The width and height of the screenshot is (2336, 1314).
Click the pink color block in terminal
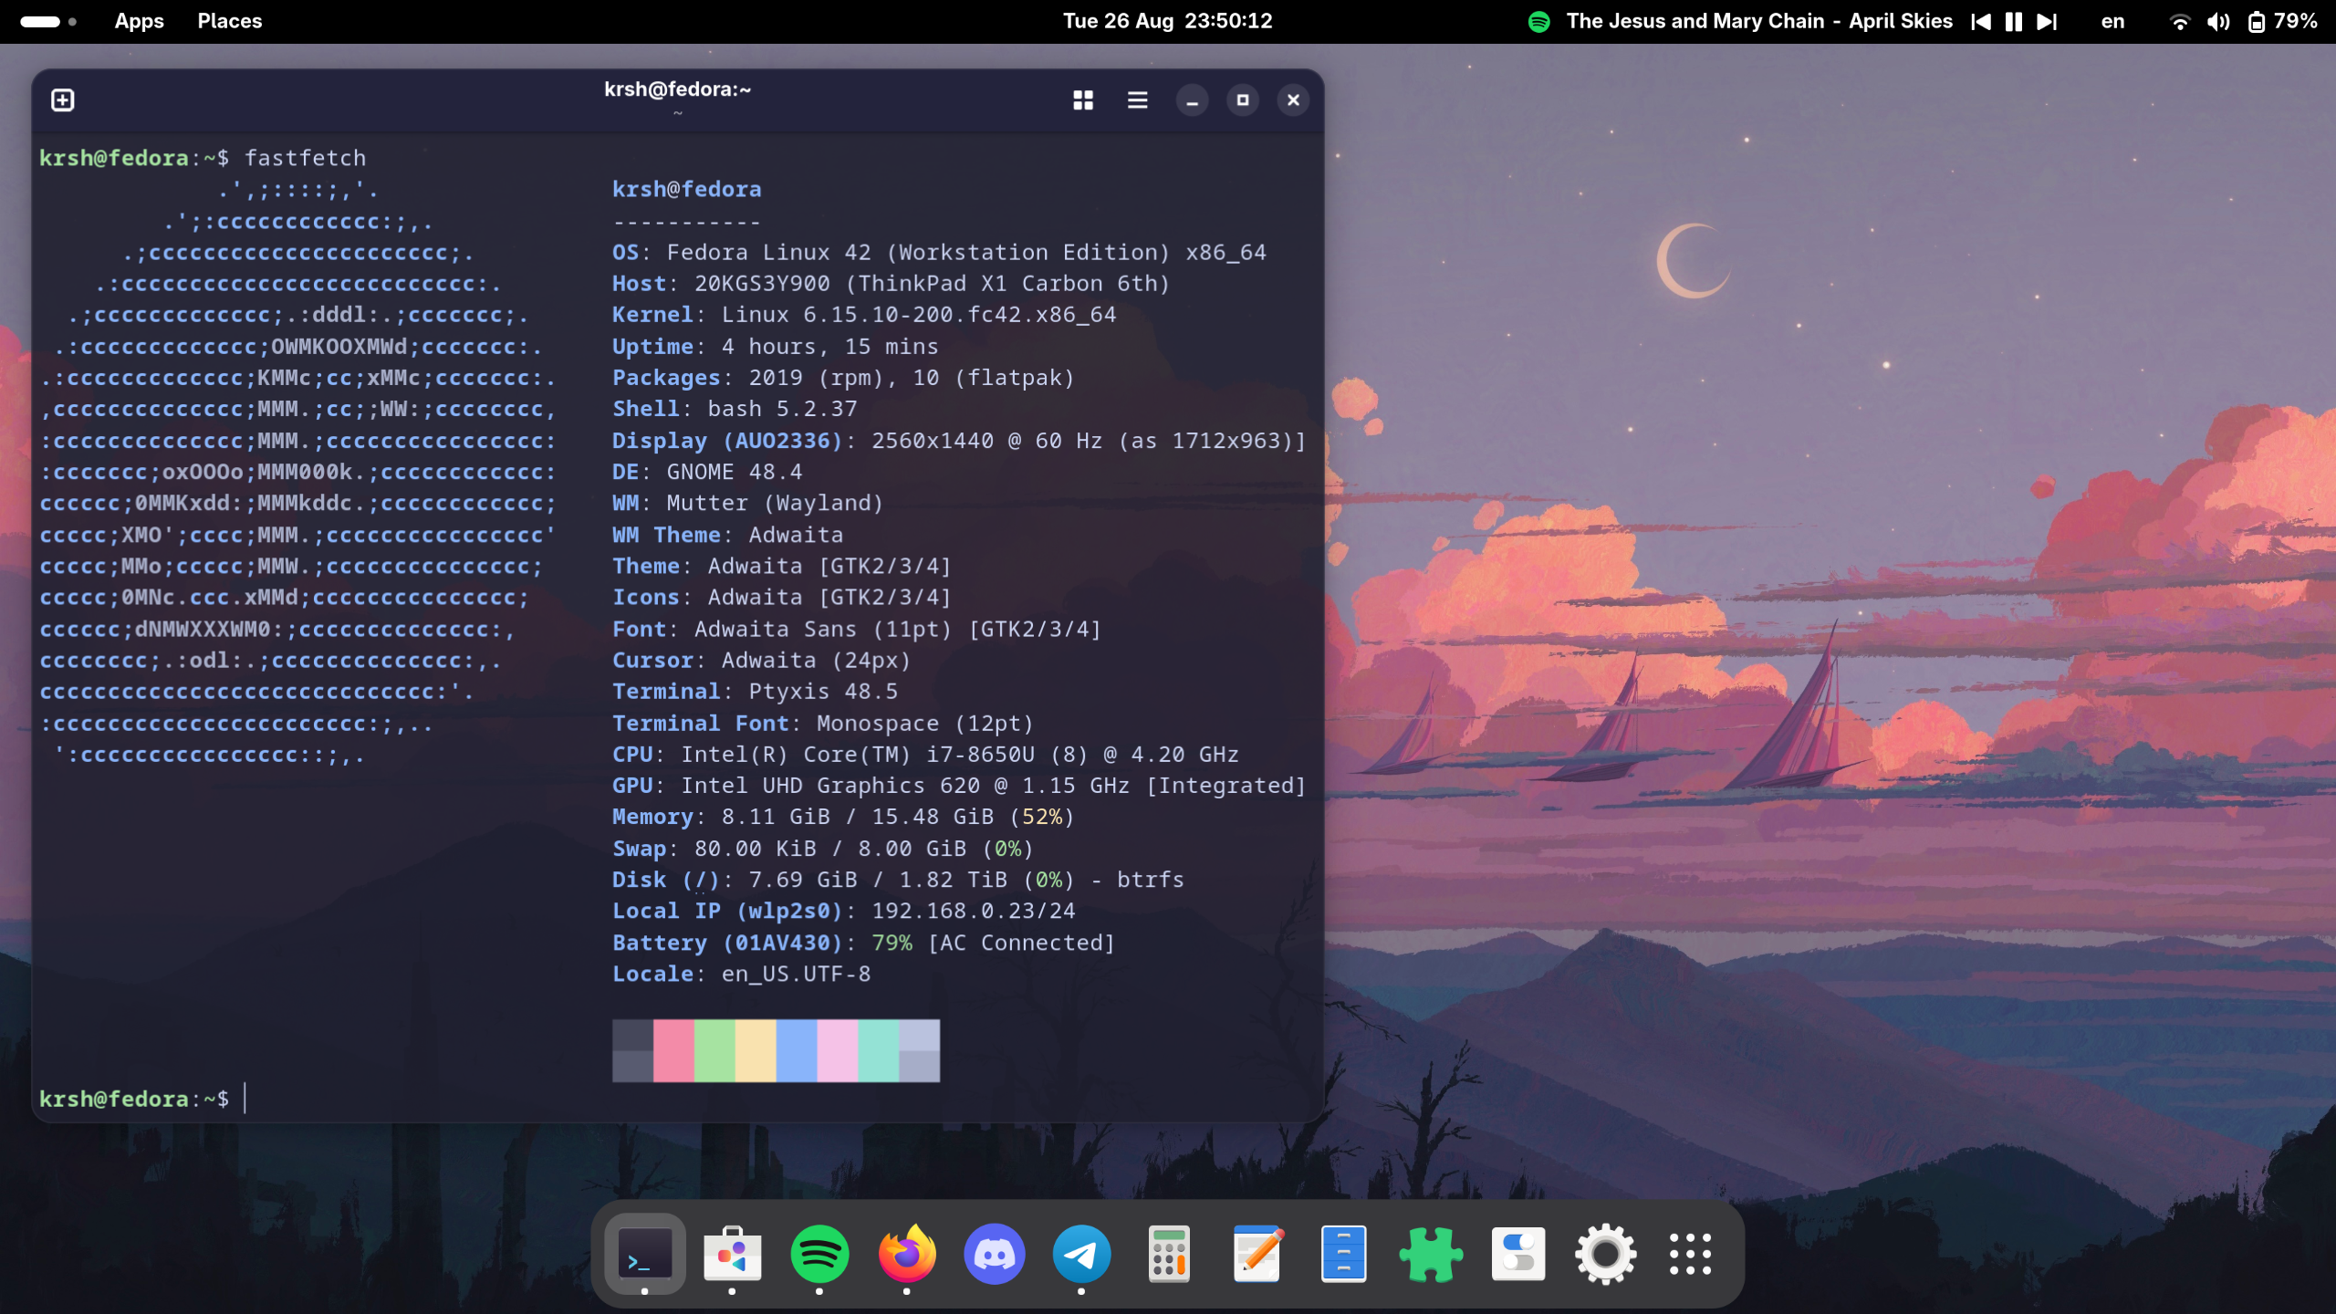tap(673, 1049)
